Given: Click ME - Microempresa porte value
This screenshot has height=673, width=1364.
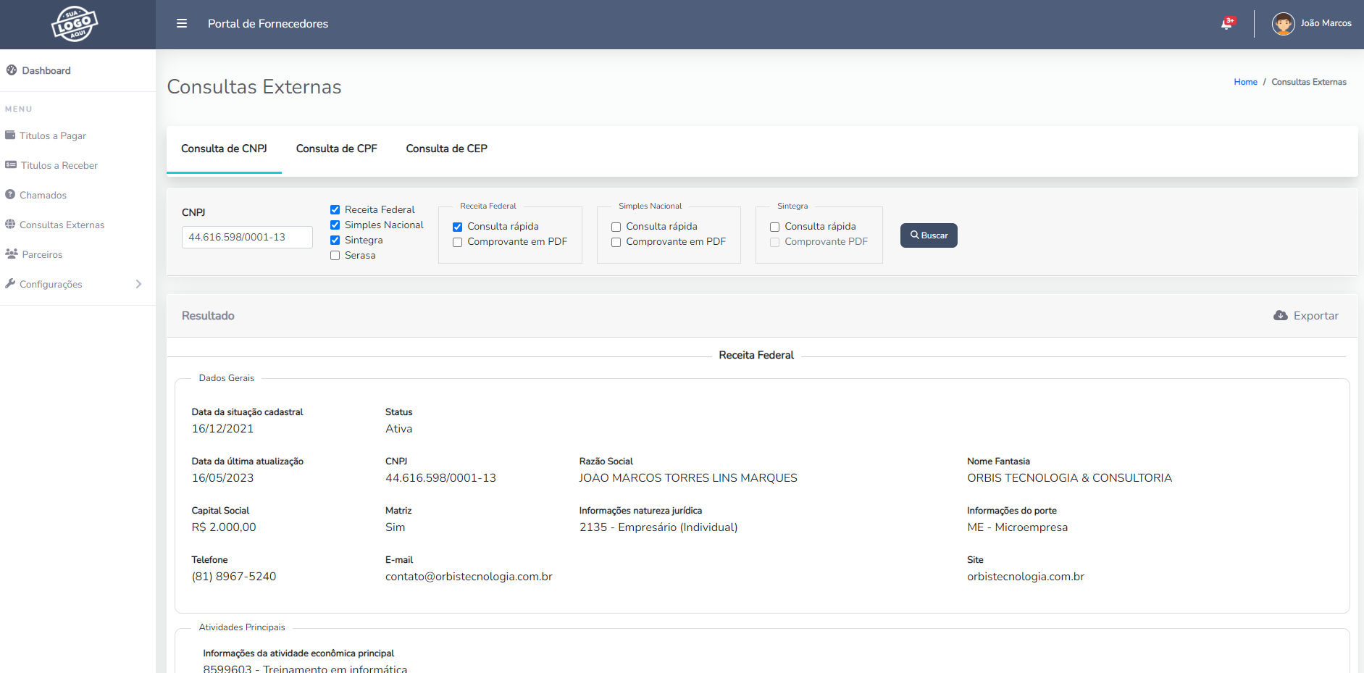Looking at the screenshot, I should [1017, 527].
